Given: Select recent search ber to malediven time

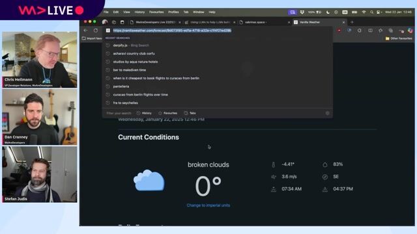Looking at the screenshot, I should (218, 70).
